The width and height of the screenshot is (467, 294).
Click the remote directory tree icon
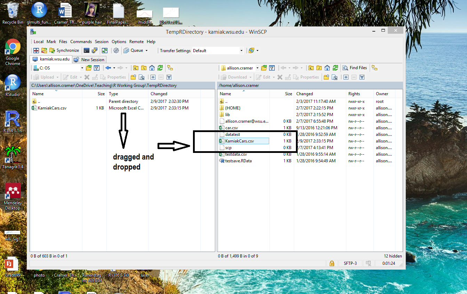point(375,68)
